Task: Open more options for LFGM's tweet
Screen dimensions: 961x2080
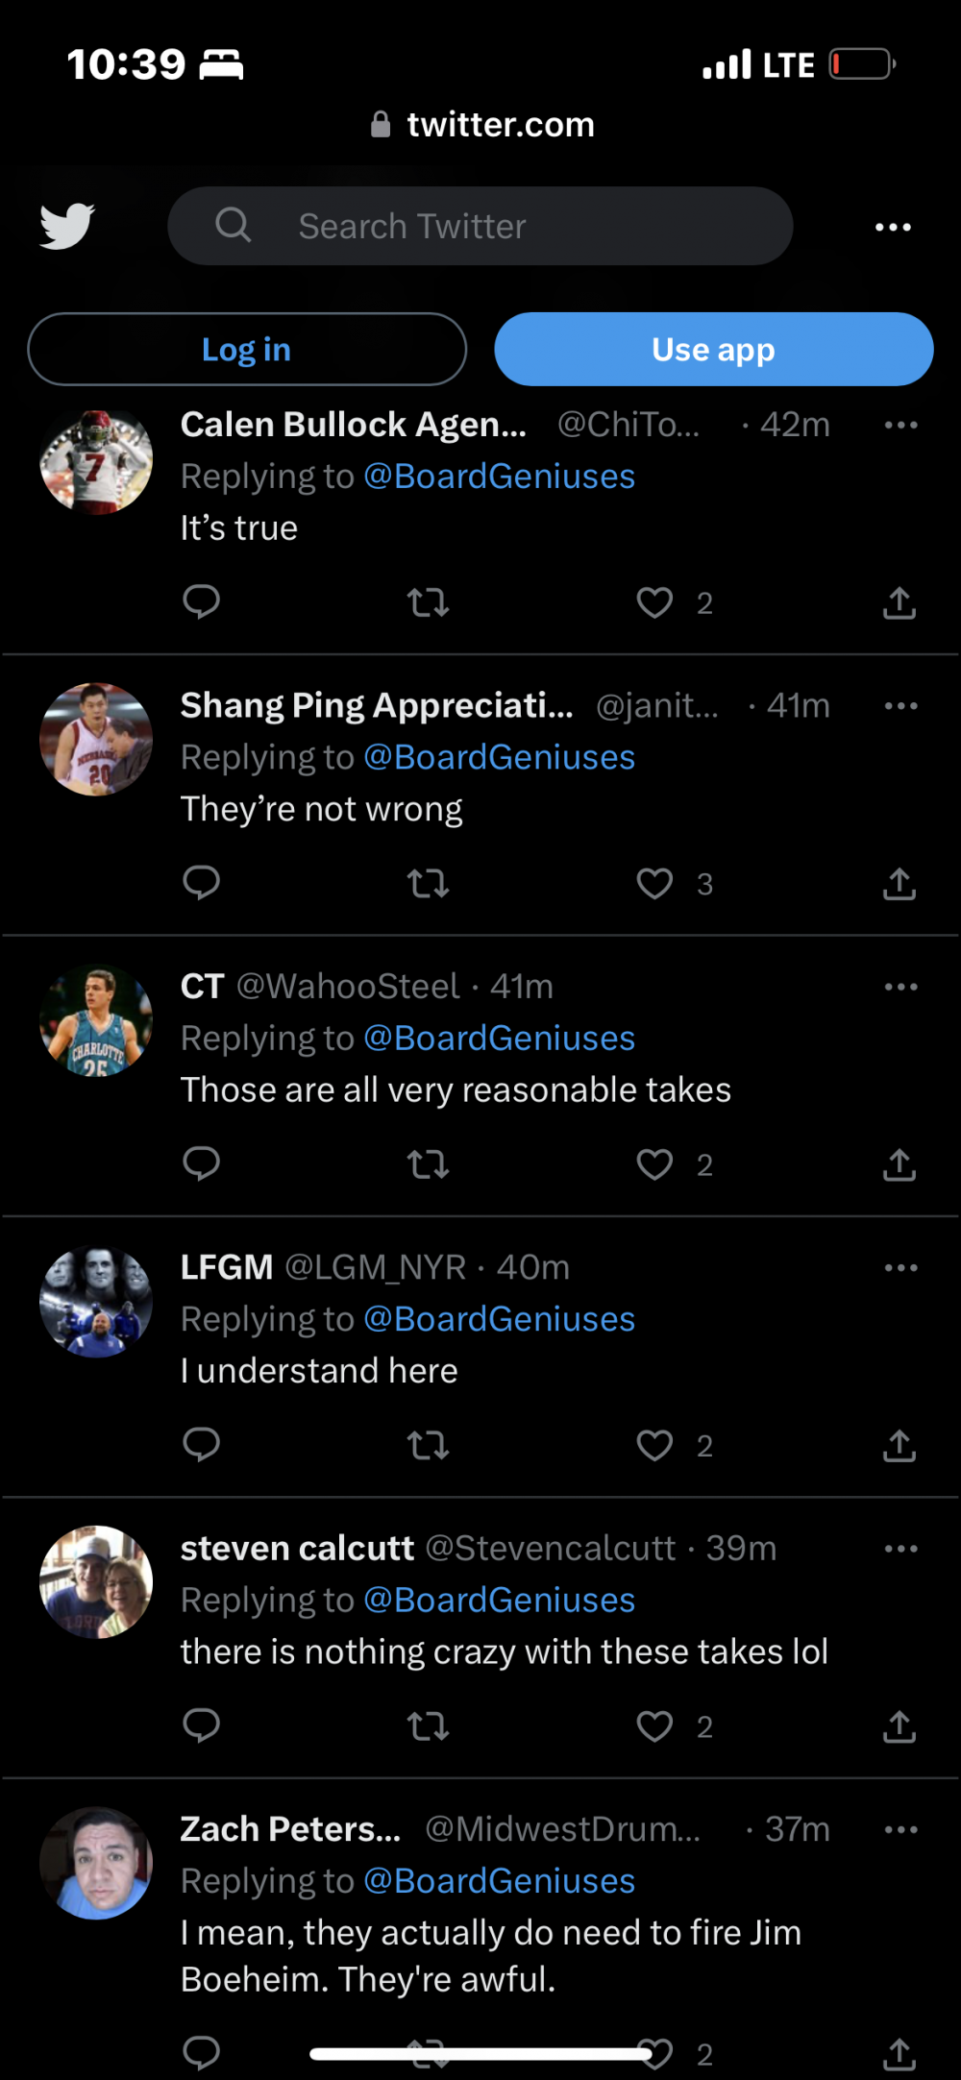Action: pyautogui.click(x=900, y=1268)
